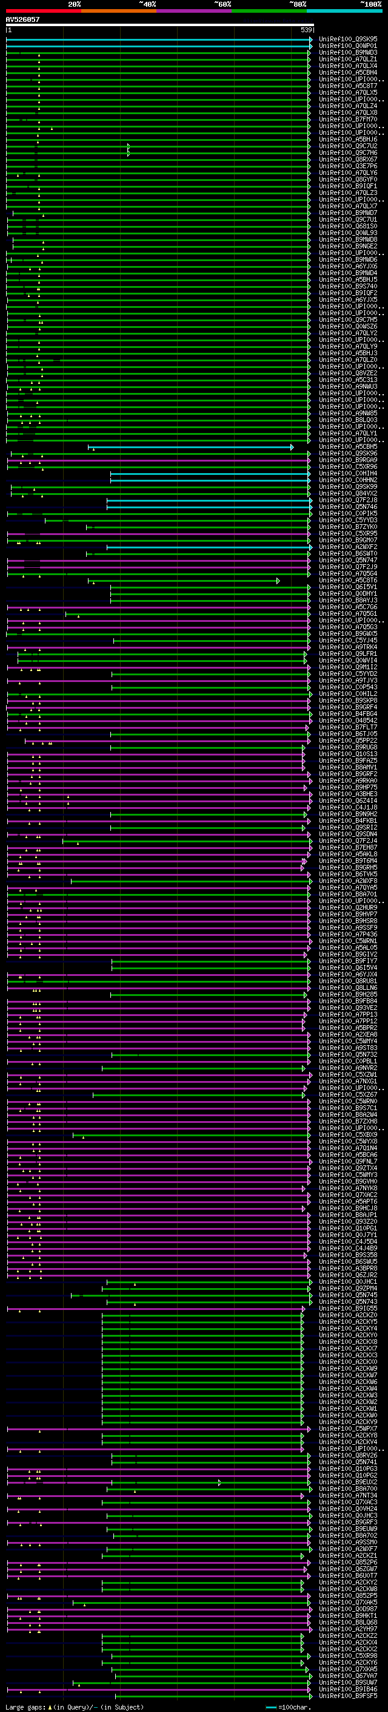This screenshot has height=1712, width=388.
Task: Select the label UniRef100_Q9LFR1
Action: (348, 654)
